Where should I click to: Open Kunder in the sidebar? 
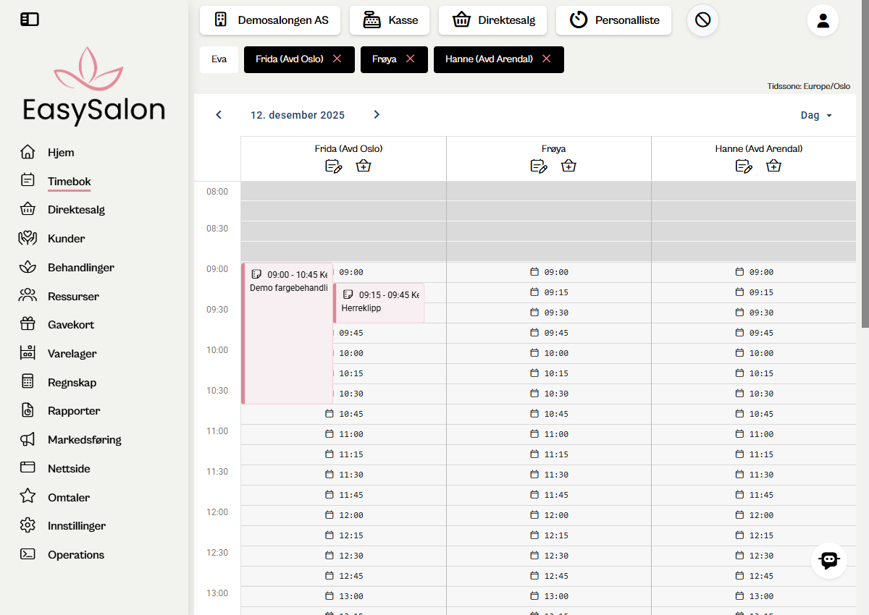pos(66,239)
